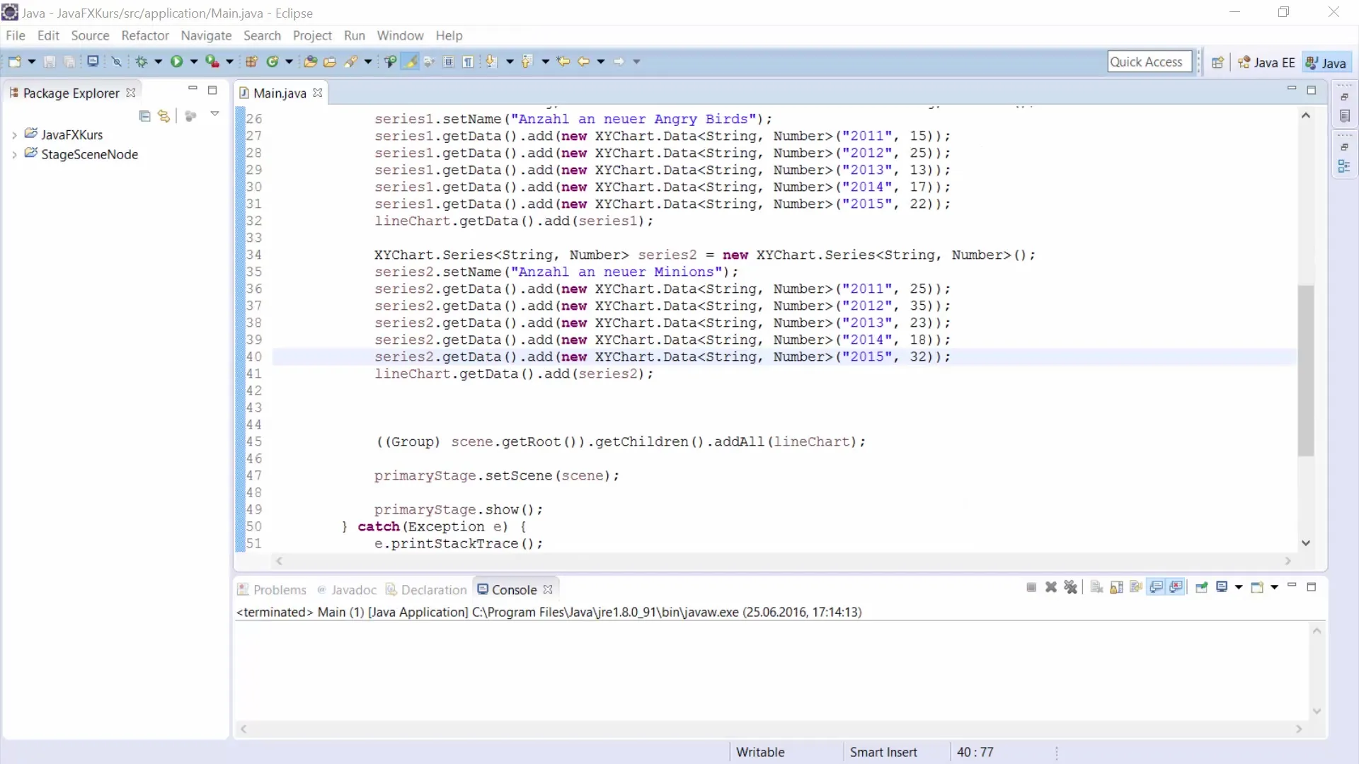The width and height of the screenshot is (1359, 764).
Task: Open the Source menu
Action: tap(90, 35)
